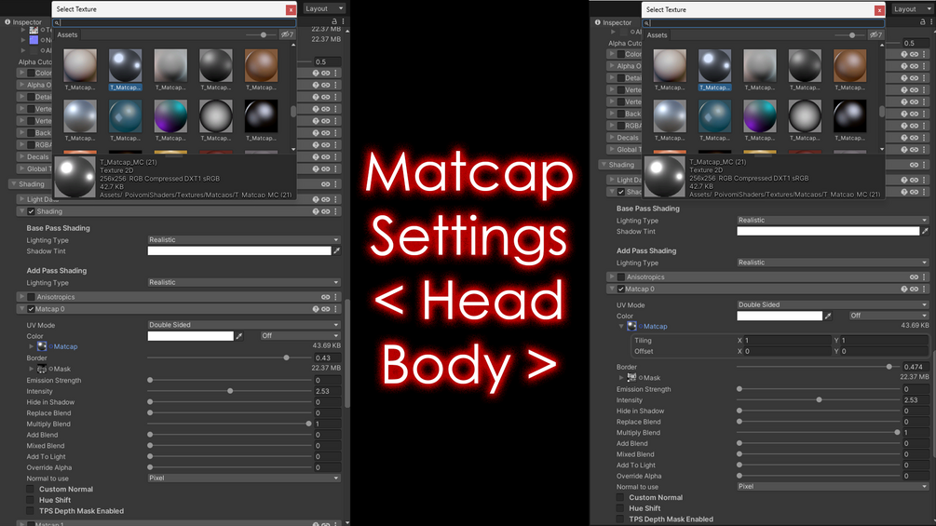Viewport: 936px width, 526px height.
Task: Toggle hidden assets eye icon in left picker
Action: point(288,34)
